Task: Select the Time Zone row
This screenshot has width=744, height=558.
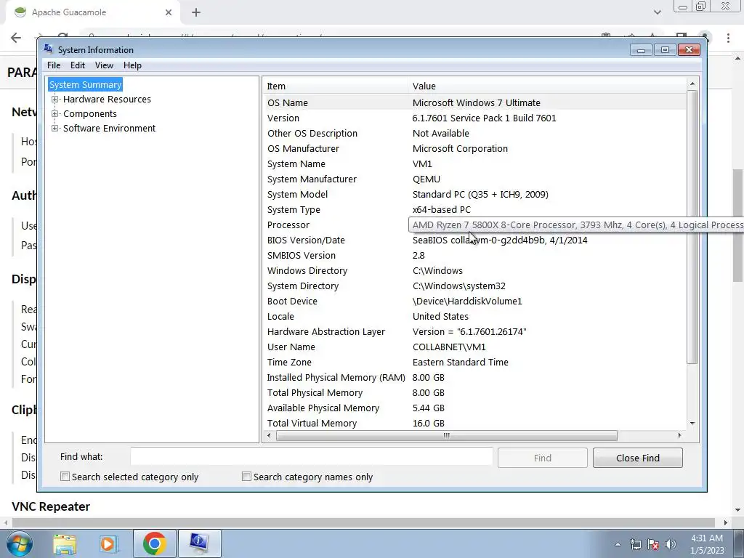Action: click(474, 362)
